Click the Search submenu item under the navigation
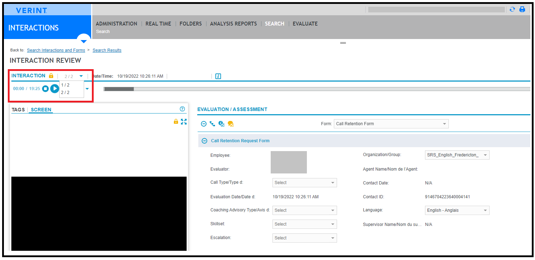535x260 pixels. point(103,32)
